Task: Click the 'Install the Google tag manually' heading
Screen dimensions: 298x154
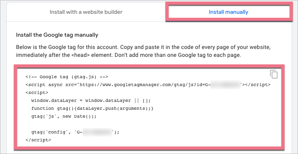Action: coord(57,35)
